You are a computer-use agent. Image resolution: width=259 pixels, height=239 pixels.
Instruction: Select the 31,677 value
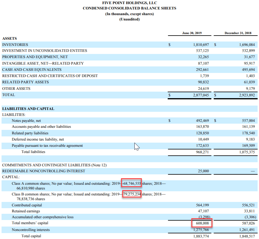point(250,57)
